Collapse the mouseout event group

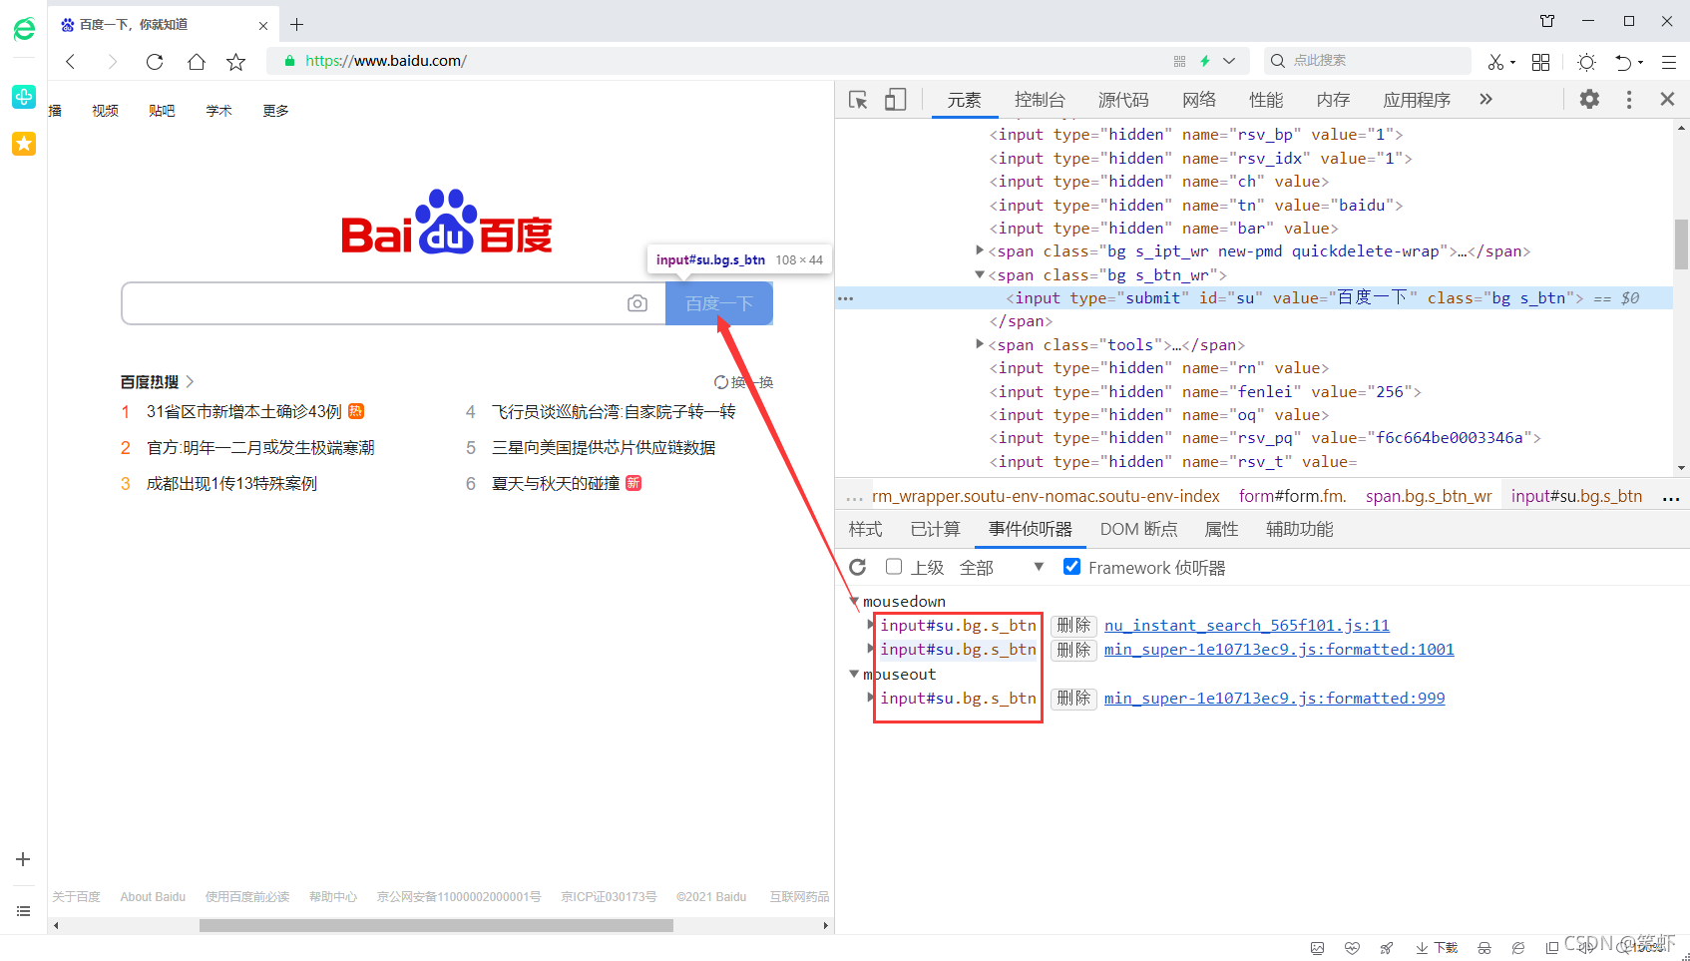click(854, 674)
